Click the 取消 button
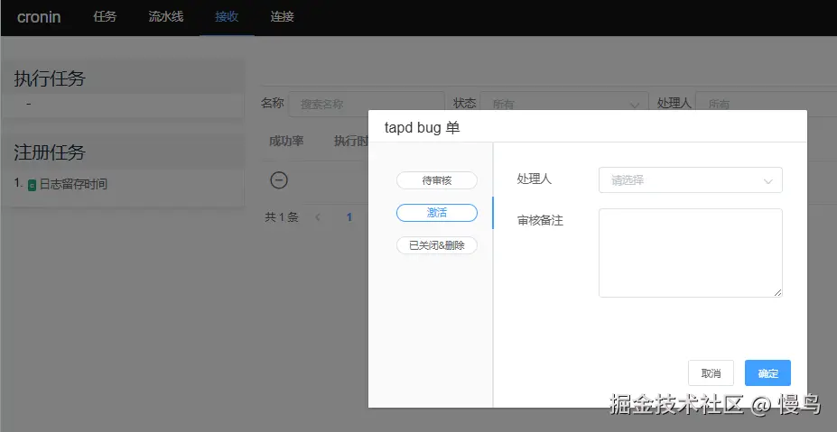 tap(711, 373)
